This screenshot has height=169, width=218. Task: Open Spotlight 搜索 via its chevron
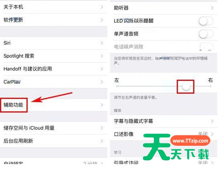click(102, 56)
